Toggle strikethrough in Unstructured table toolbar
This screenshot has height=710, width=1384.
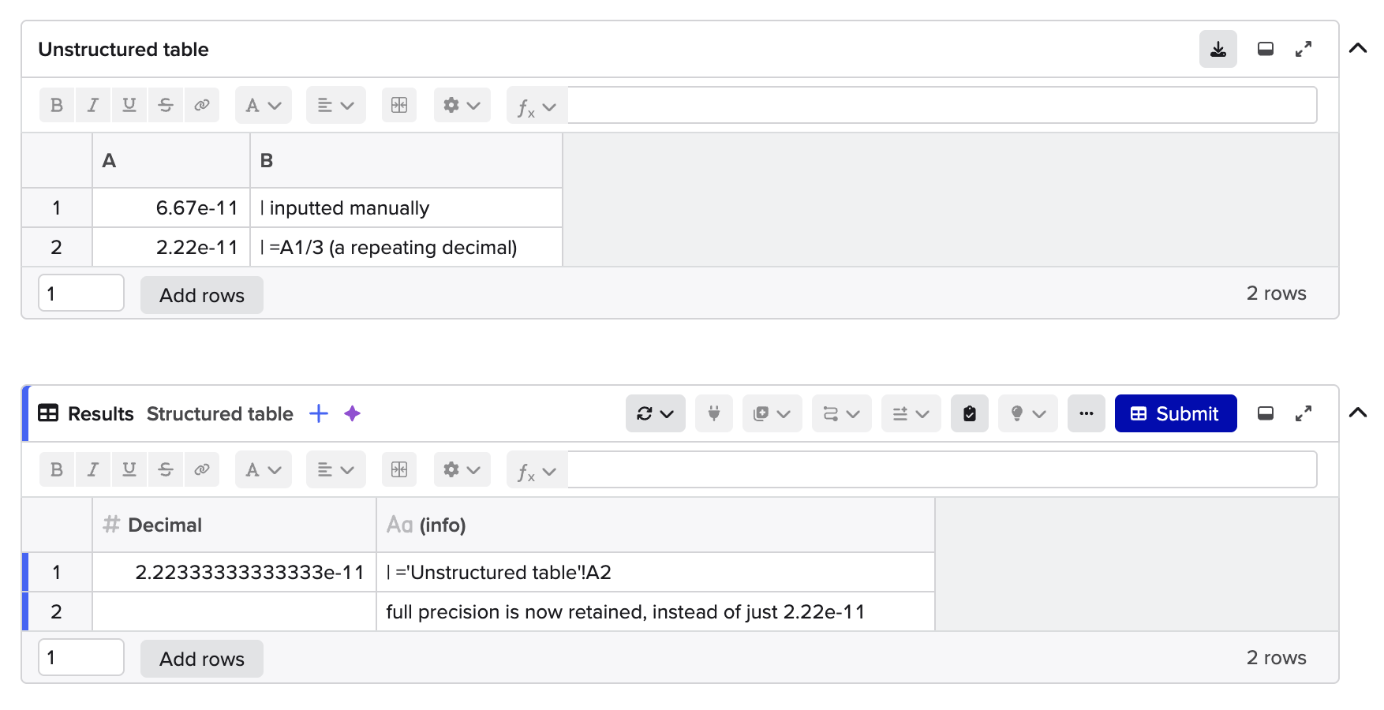coord(166,105)
